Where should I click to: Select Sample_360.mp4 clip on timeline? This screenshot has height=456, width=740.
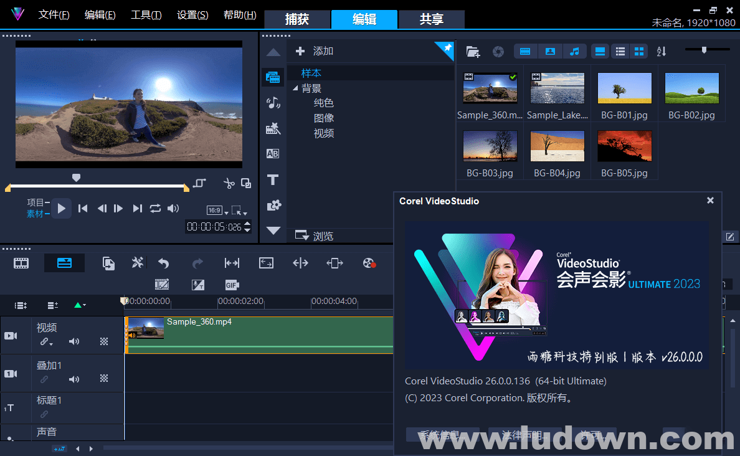click(260, 335)
